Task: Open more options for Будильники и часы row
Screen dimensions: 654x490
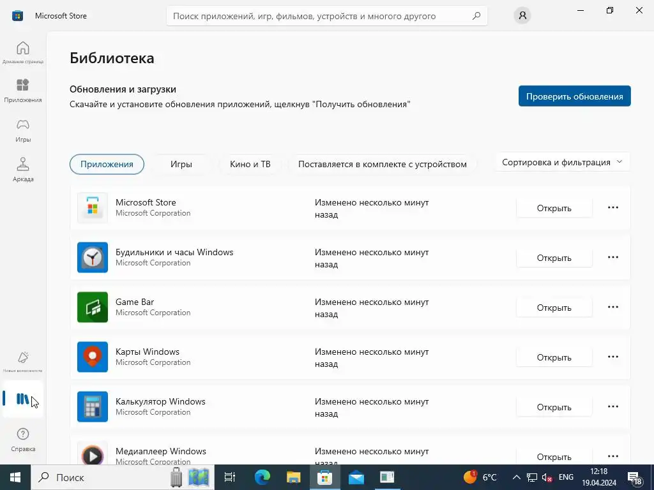Action: point(612,258)
